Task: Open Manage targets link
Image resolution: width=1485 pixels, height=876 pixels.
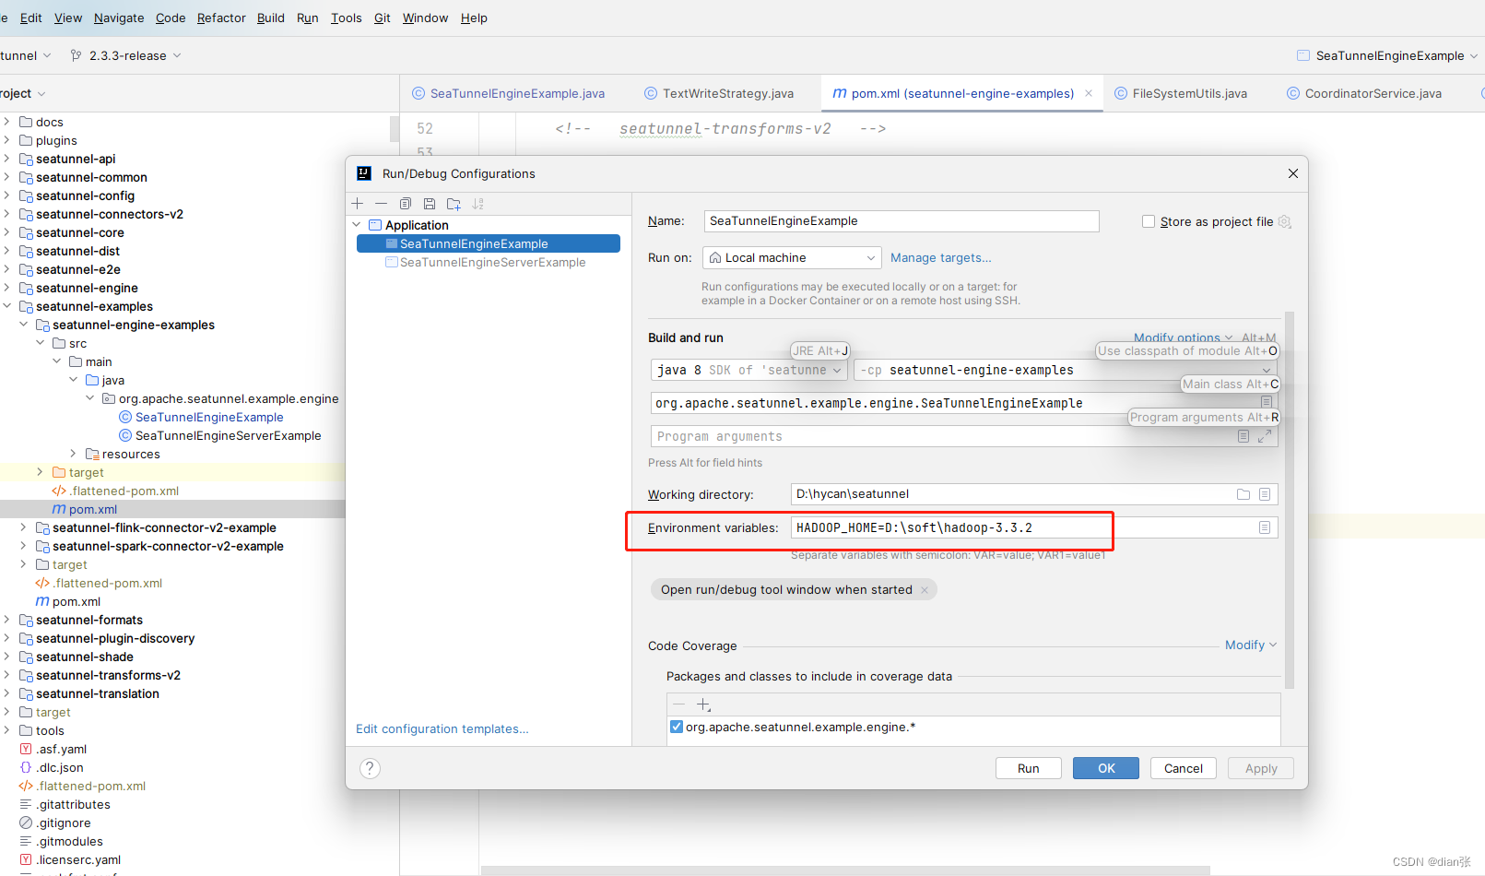Action: (x=941, y=257)
